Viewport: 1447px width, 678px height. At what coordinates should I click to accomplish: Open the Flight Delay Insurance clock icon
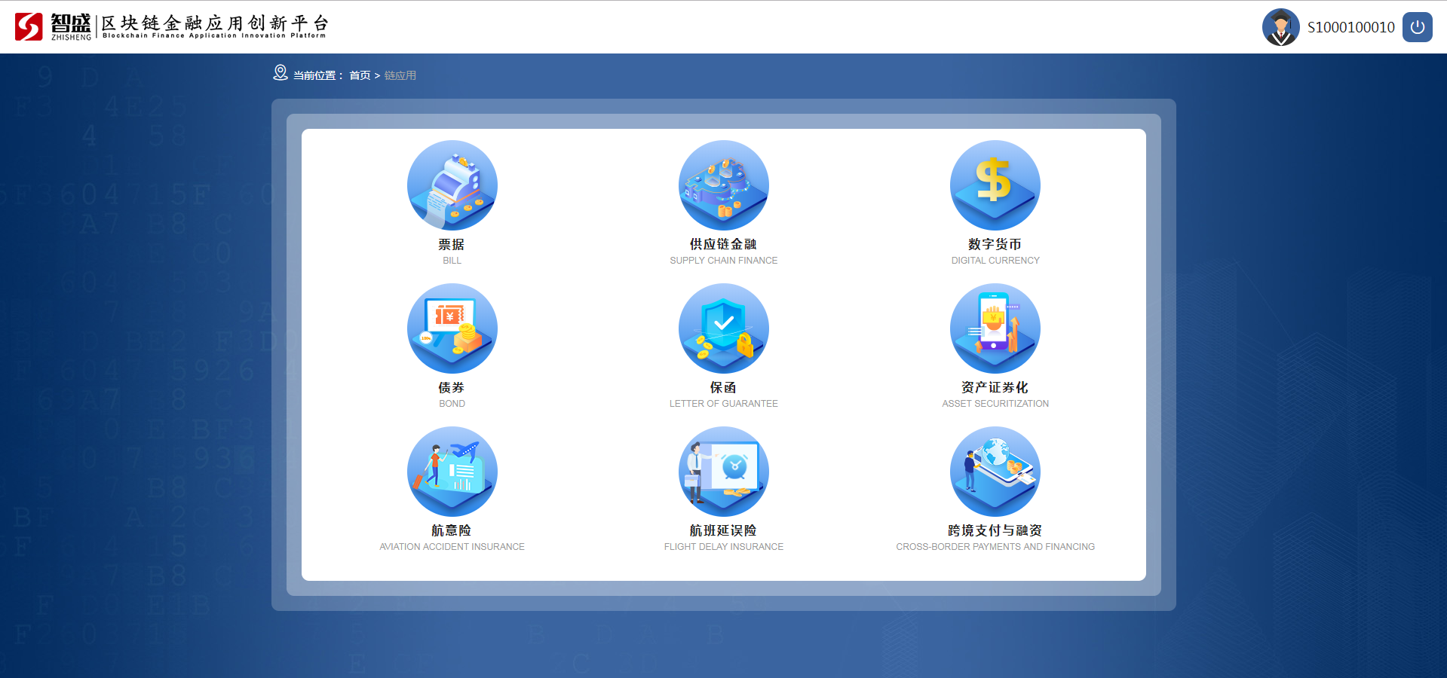(723, 472)
